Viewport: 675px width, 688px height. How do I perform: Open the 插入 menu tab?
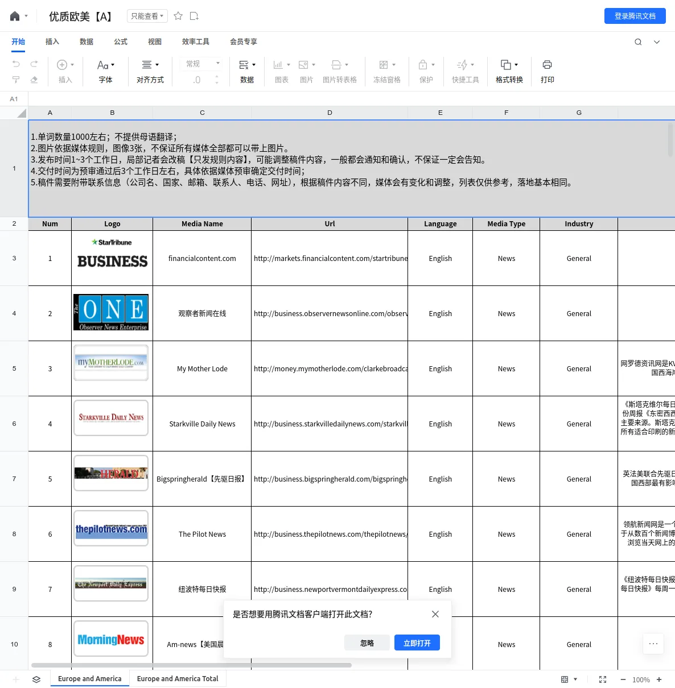coord(52,42)
